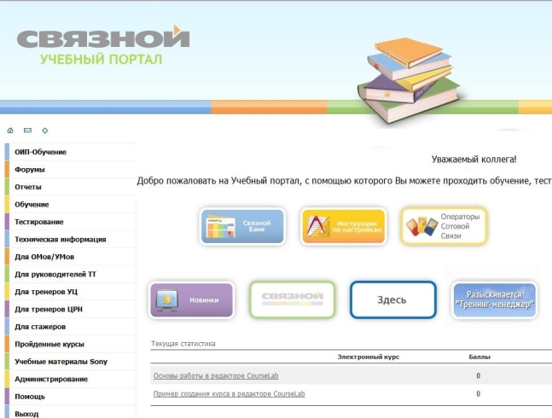Open Пример создания курса в CourseLab link
Image resolution: width=552 pixels, height=418 pixels.
coord(229,394)
